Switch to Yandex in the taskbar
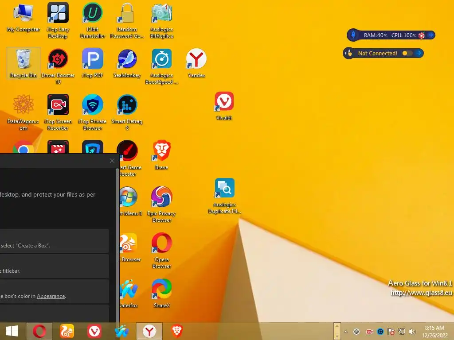The image size is (454, 340). 149,331
